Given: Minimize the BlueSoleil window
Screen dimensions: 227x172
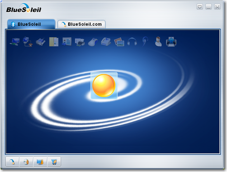Looking at the screenshot, I should (x=208, y=7).
